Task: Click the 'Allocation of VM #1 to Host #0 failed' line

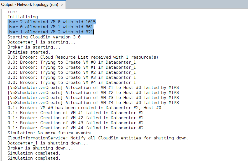Action: coord(93,88)
